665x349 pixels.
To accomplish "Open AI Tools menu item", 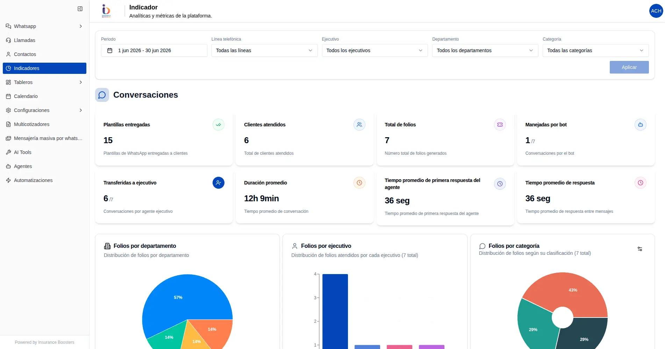I will coord(44,152).
